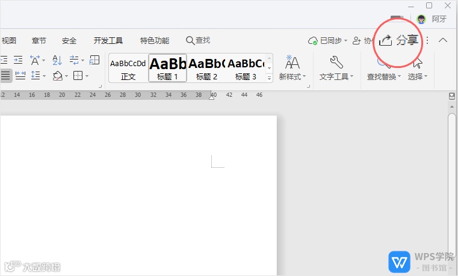Apply the 正文 style
Screen dimensions: 458x276
coord(128,68)
